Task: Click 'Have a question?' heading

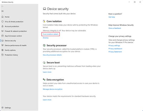Action: [115, 14]
